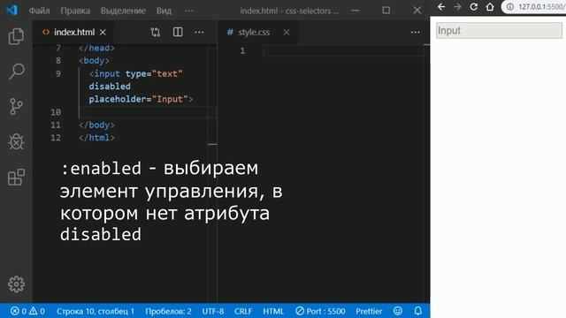Viewport: 566px width, 318px height.
Task: Click the closing </html> tag line
Action: (96, 138)
